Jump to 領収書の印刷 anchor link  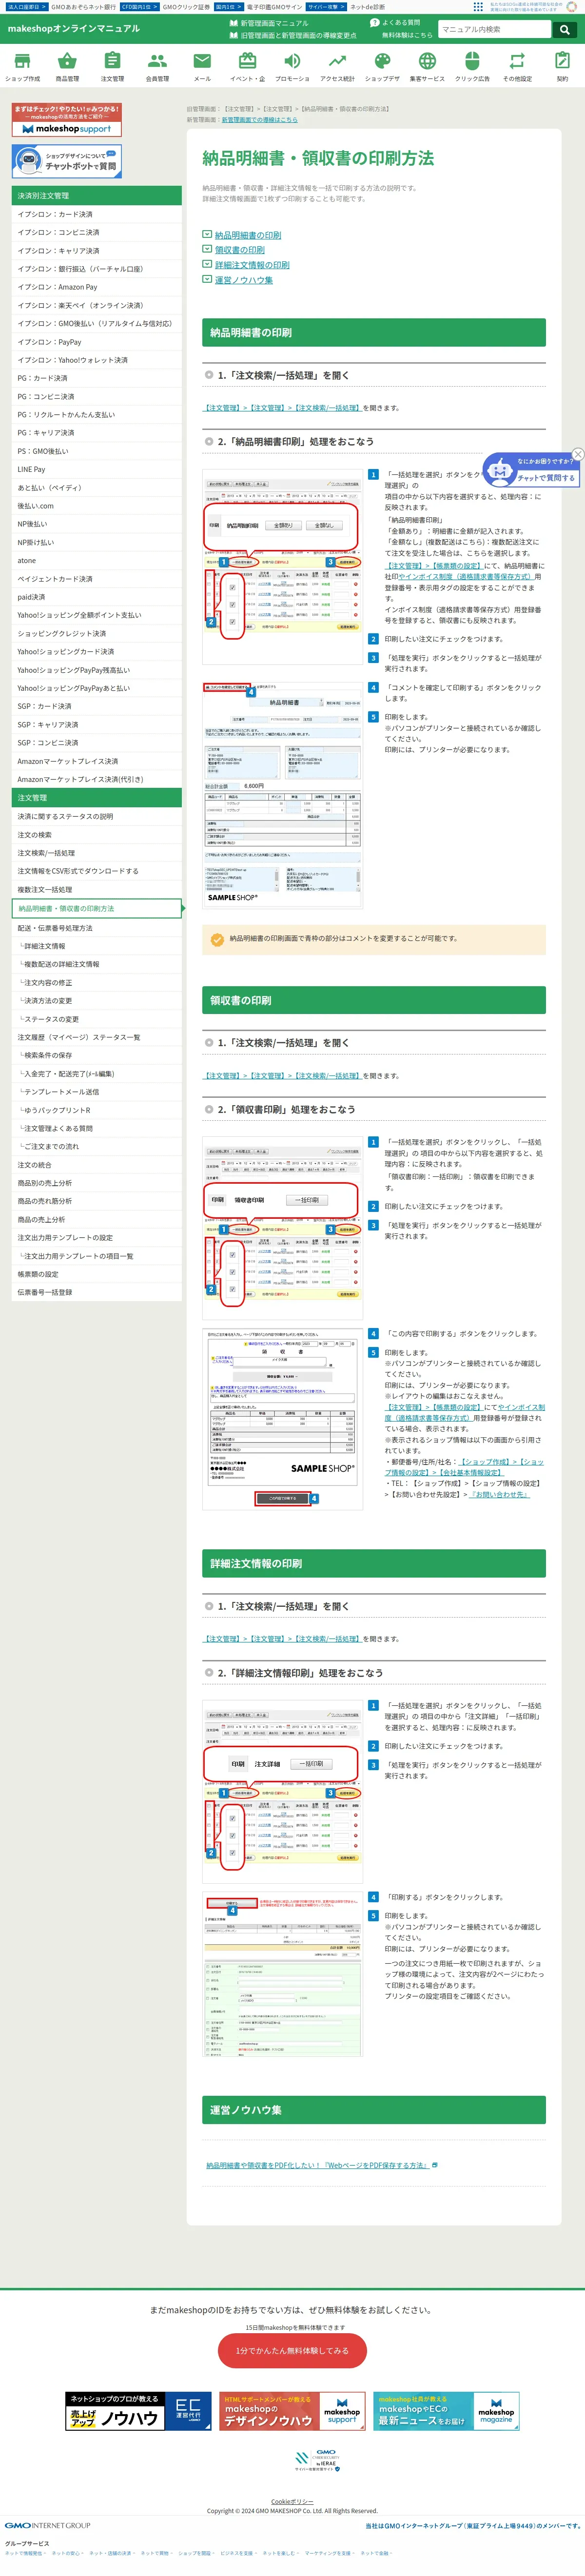pos(240,250)
